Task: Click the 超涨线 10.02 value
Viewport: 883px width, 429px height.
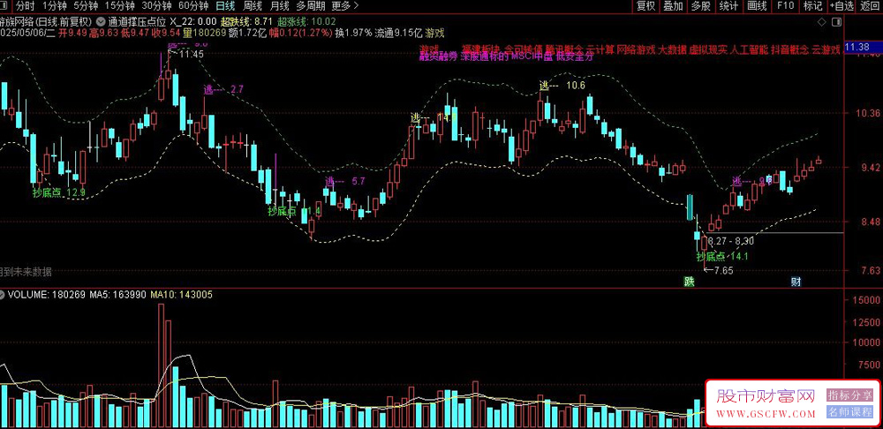Action: pyautogui.click(x=307, y=22)
